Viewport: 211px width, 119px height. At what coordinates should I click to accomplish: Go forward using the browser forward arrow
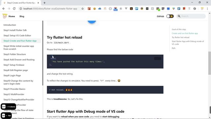click(9, 9)
